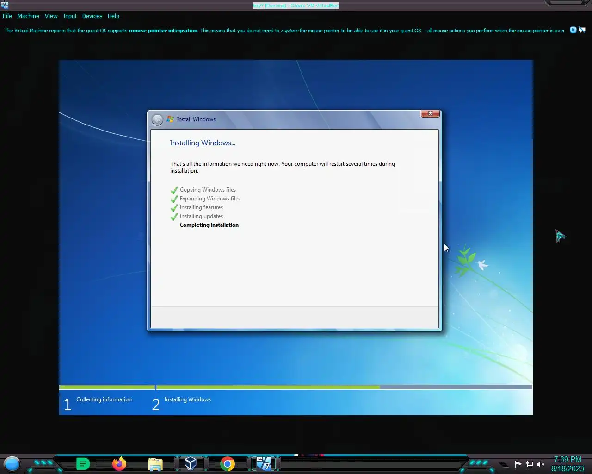Launch Google Chrome from the taskbar
Viewport: 592px width, 474px height.
click(x=227, y=464)
